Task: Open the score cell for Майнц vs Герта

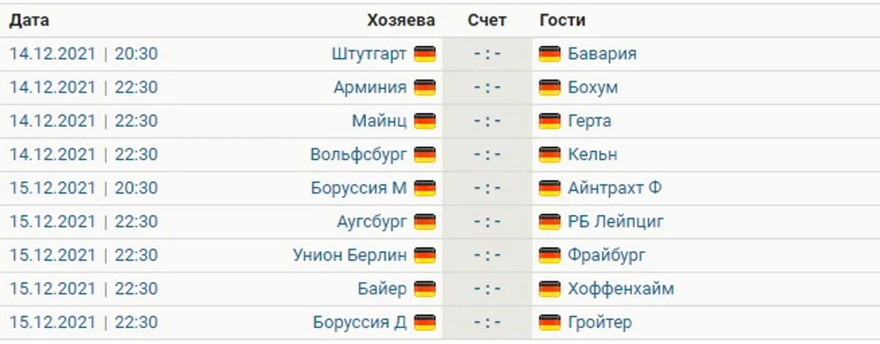Action: tap(487, 121)
